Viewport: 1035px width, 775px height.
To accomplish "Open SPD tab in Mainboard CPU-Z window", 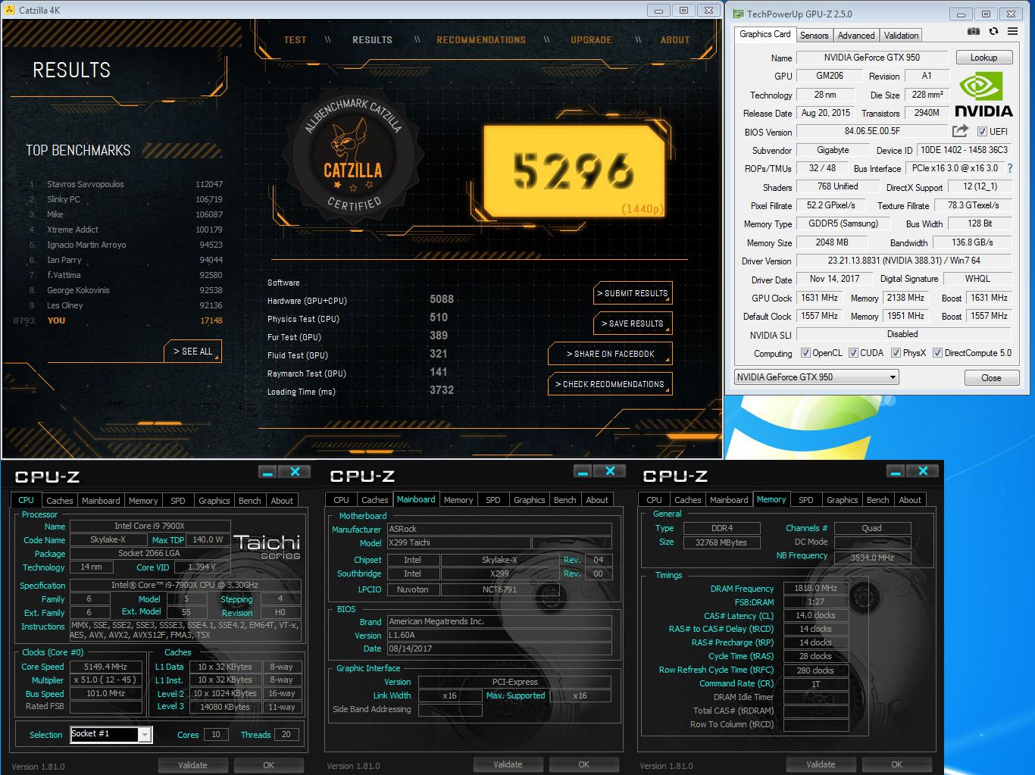I will coord(492,500).
